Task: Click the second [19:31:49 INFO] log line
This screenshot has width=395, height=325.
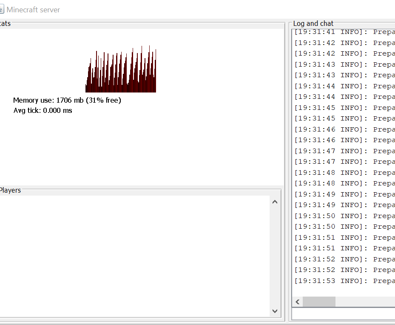Action: 345,205
